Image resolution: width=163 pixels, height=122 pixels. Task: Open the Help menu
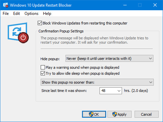click(47, 14)
